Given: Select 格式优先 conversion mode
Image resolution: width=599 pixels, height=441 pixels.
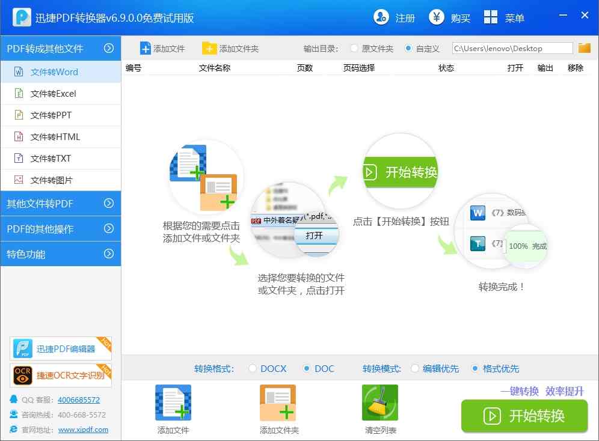Looking at the screenshot, I should point(475,368).
